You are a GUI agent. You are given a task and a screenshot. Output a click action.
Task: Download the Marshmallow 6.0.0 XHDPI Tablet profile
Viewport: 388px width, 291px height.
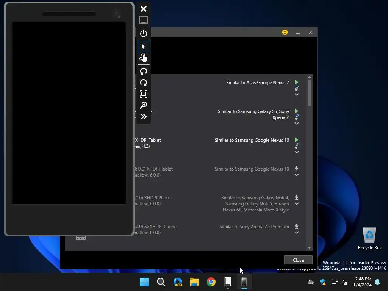[297, 169]
